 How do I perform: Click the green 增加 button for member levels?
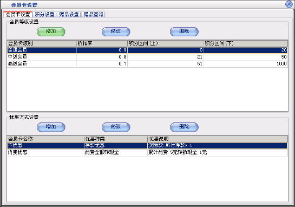pyautogui.click(x=51, y=31)
